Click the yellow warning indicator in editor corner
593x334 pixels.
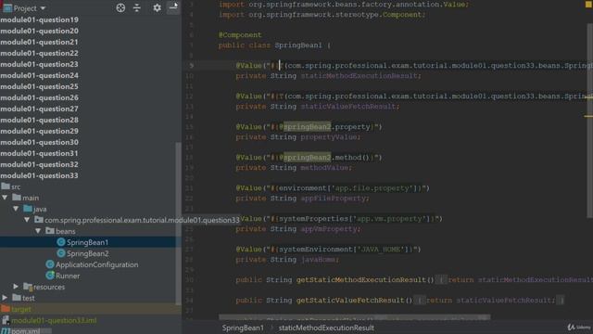(x=588, y=4)
